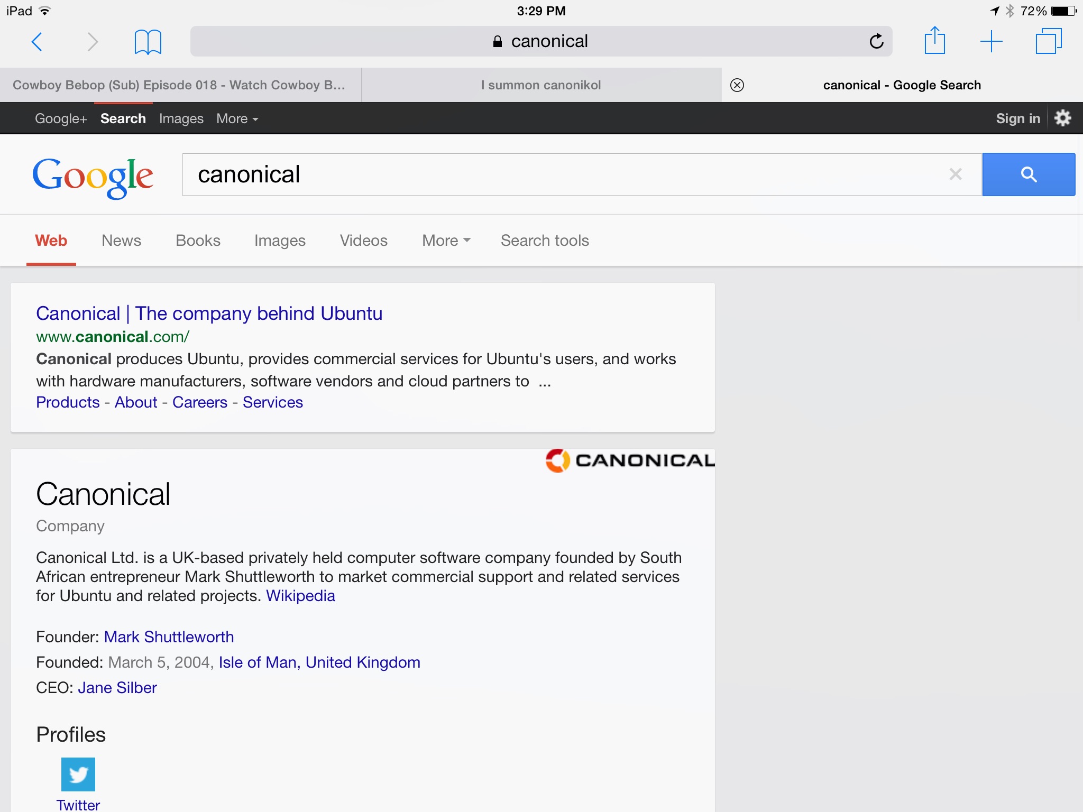Open Google+ in the black bar
The image size is (1083, 812).
(x=61, y=118)
